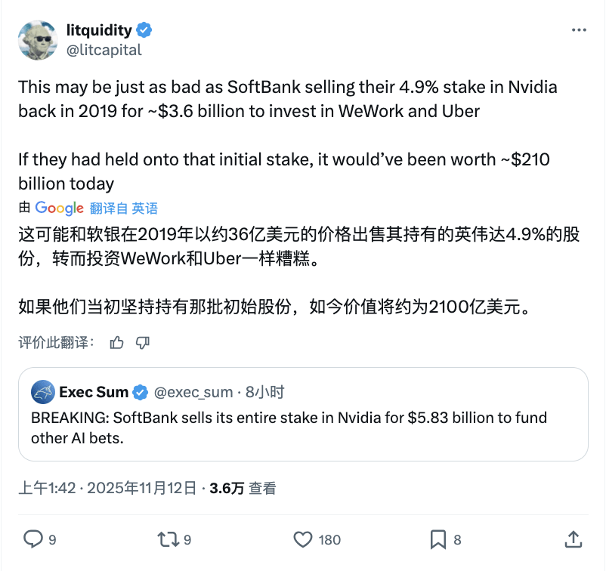Image resolution: width=606 pixels, height=571 pixels.
Task: Click litquidity's profile avatar
Action: pyautogui.click(x=38, y=40)
